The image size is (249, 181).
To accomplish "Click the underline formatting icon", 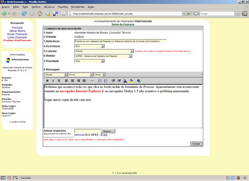I will [59, 81].
